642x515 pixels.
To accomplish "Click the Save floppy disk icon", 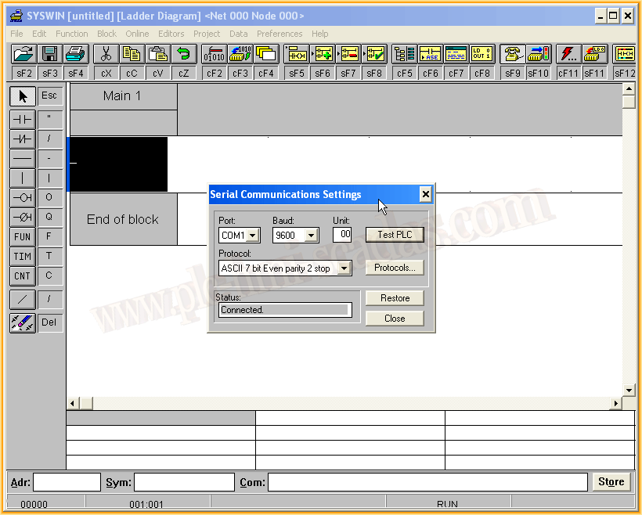I will (x=50, y=54).
